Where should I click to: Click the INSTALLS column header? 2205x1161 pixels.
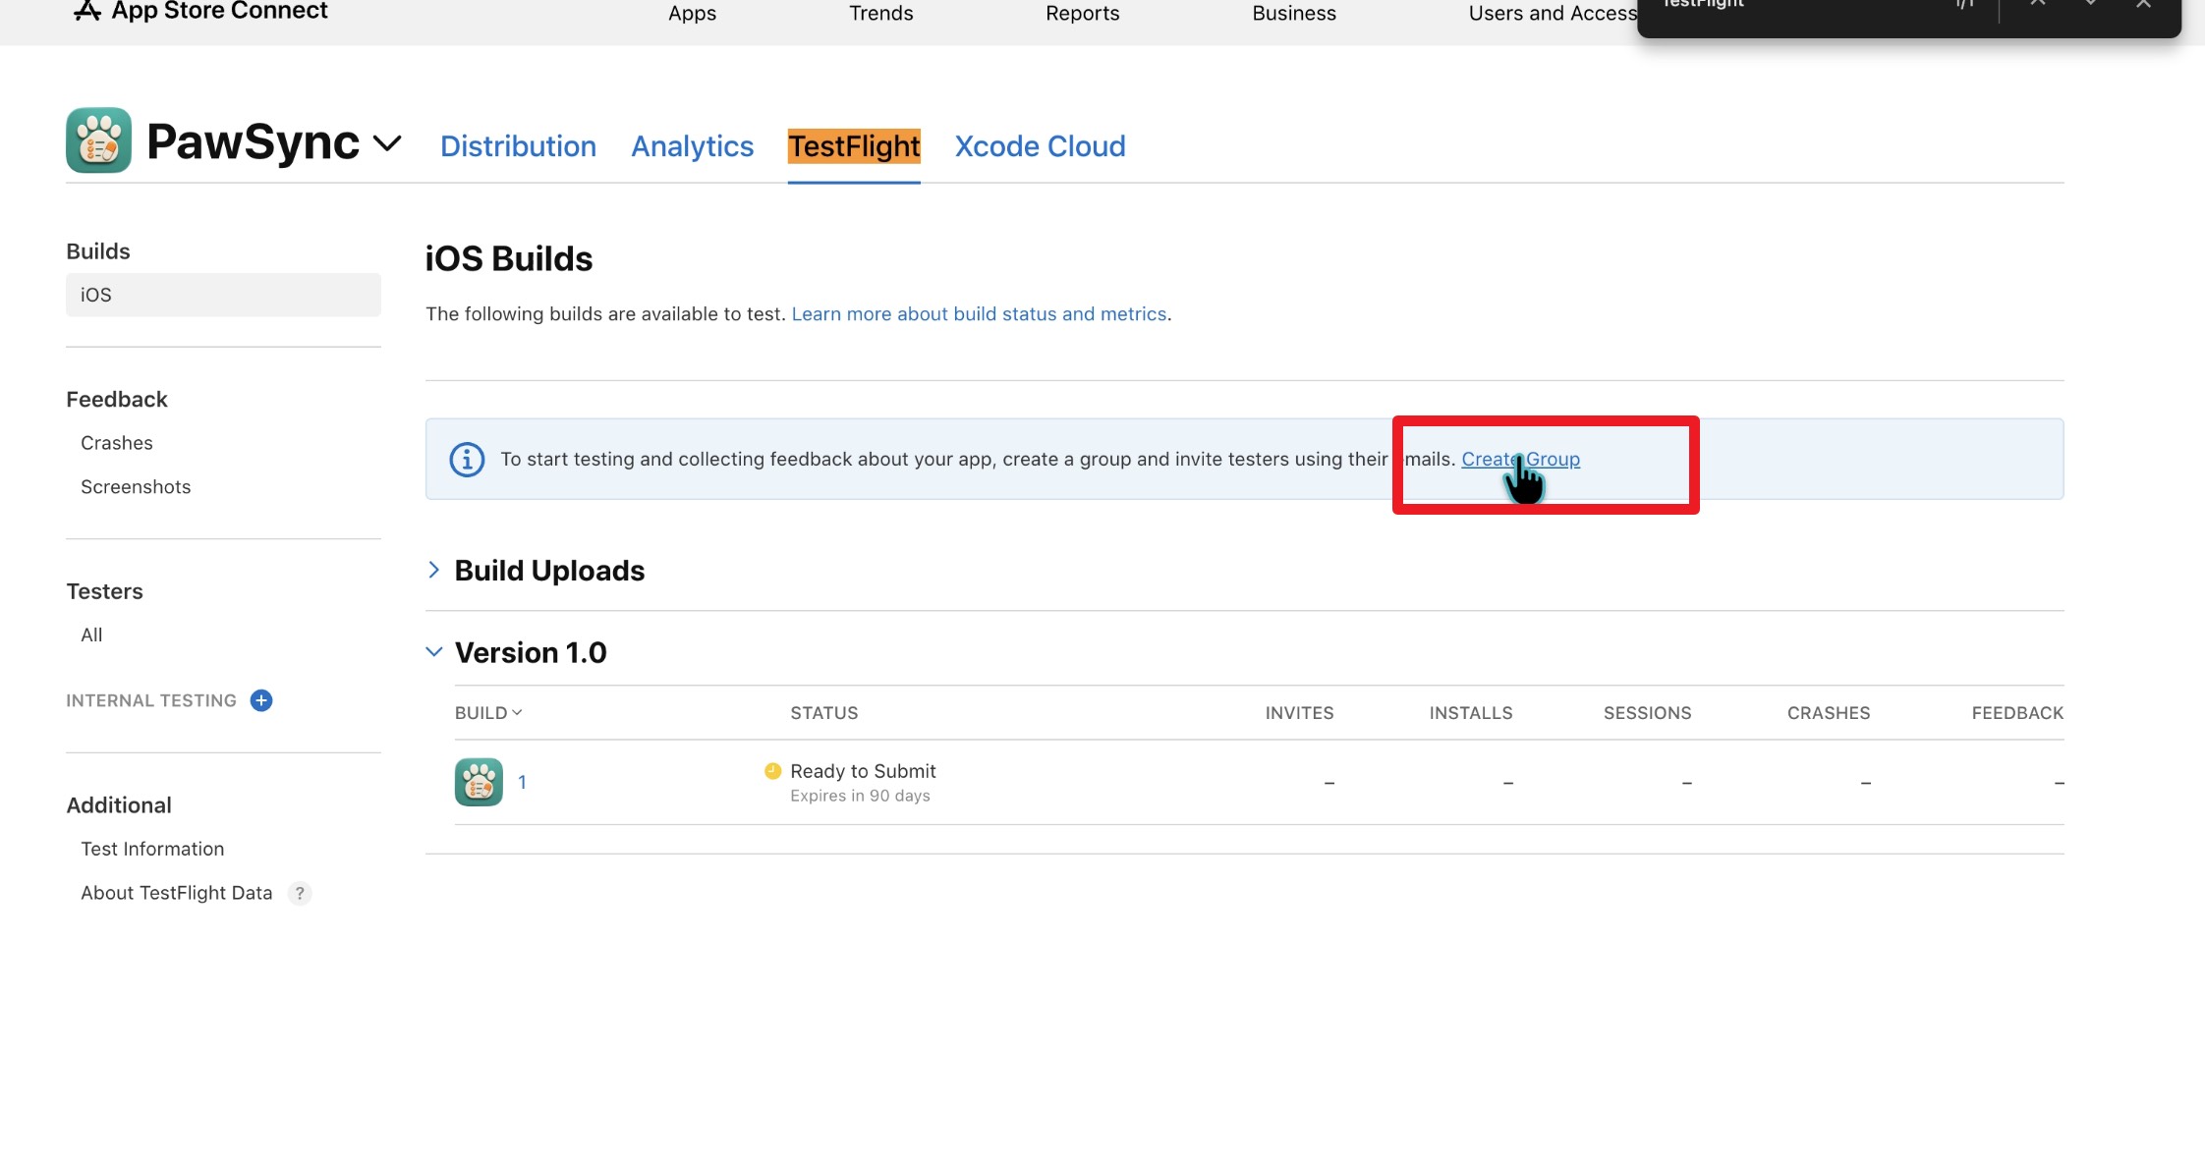tap(1470, 713)
